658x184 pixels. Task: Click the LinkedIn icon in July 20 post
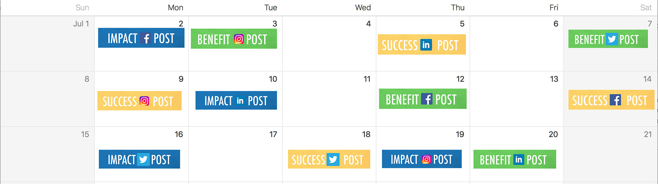(519, 159)
